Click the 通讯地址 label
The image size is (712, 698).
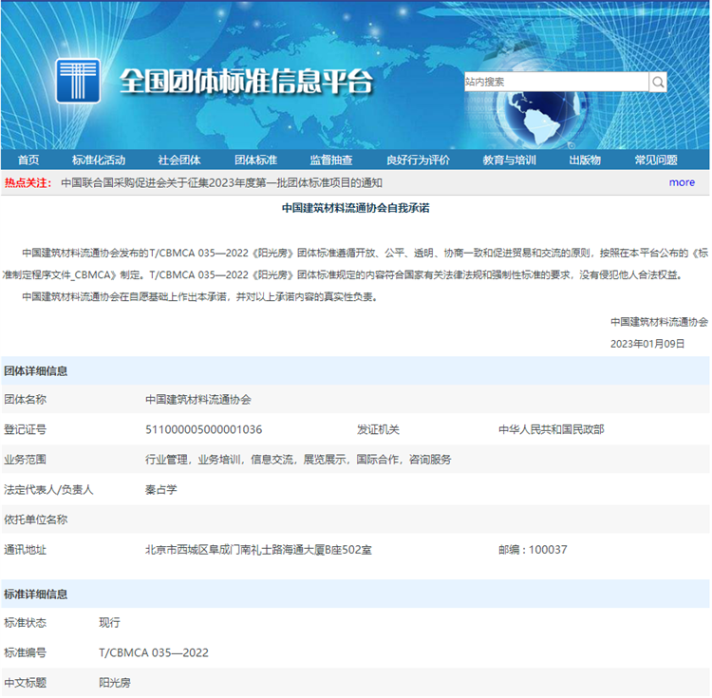[x=25, y=550]
